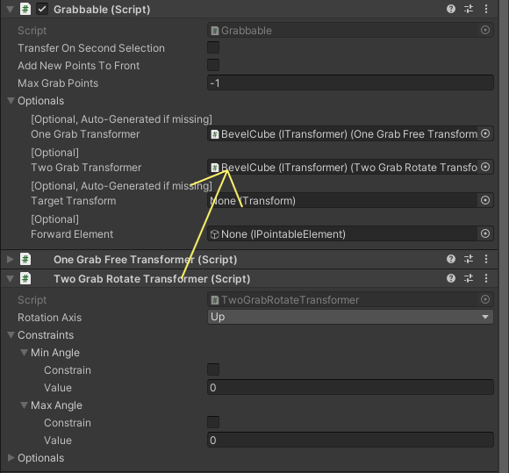The width and height of the screenshot is (509, 473).
Task: Open help for One Grab Free Transformer
Action: 451,259
